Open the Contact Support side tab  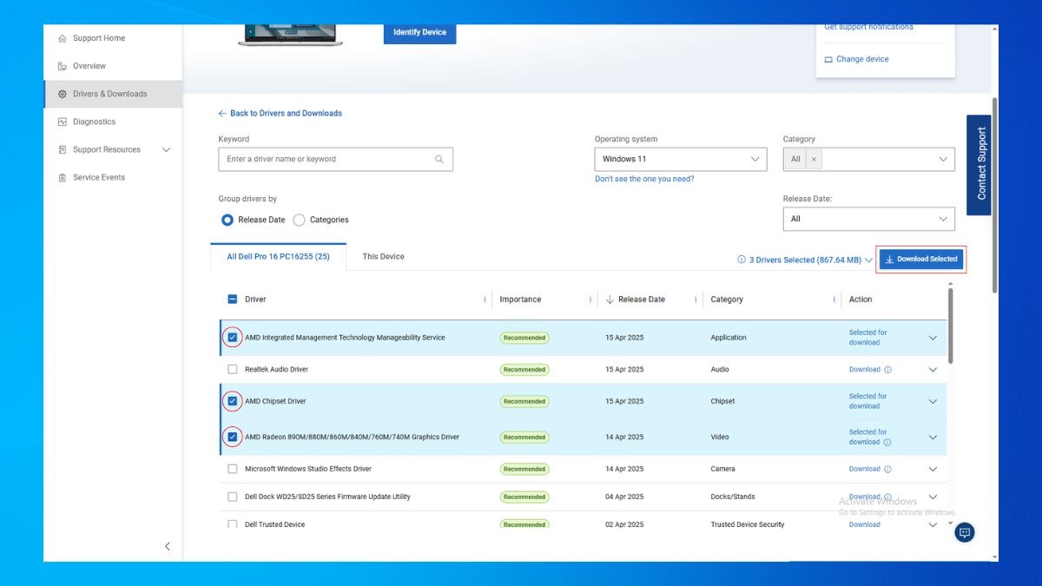click(x=979, y=164)
